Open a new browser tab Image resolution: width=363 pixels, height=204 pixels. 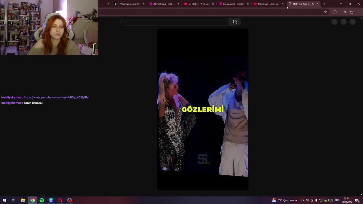(324, 4)
